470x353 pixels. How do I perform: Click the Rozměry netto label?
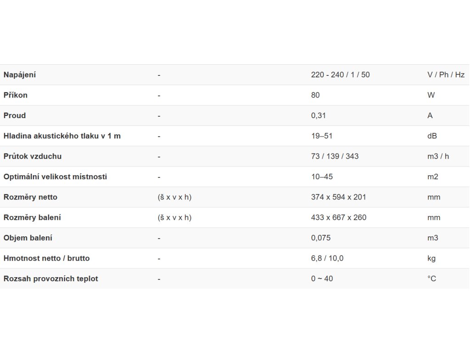coord(30,197)
